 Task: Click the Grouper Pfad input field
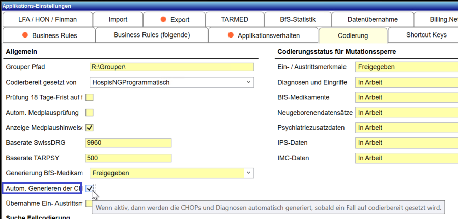point(171,67)
